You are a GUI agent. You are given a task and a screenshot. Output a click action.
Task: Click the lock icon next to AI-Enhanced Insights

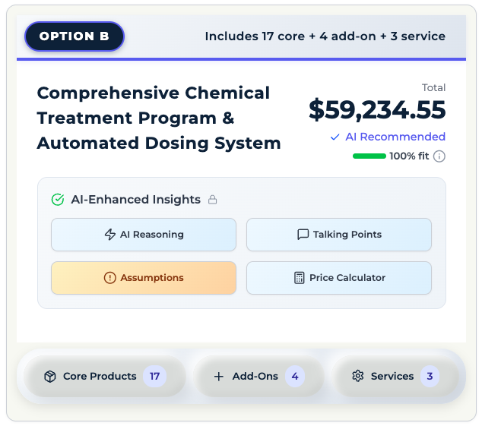(x=213, y=200)
